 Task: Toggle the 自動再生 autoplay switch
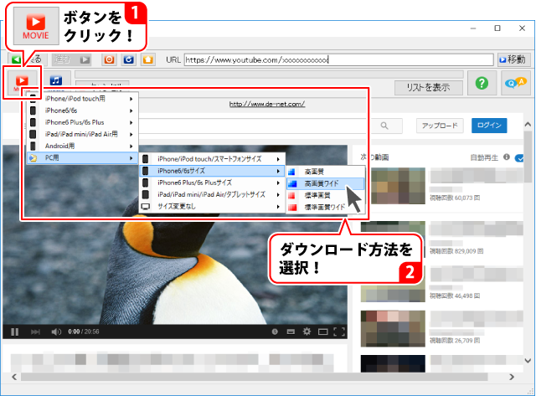coord(519,158)
